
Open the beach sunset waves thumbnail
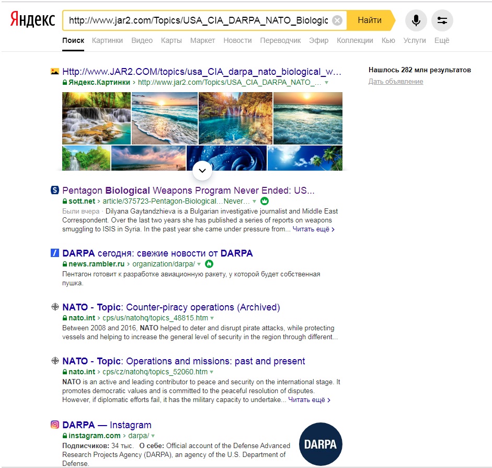click(x=165, y=118)
